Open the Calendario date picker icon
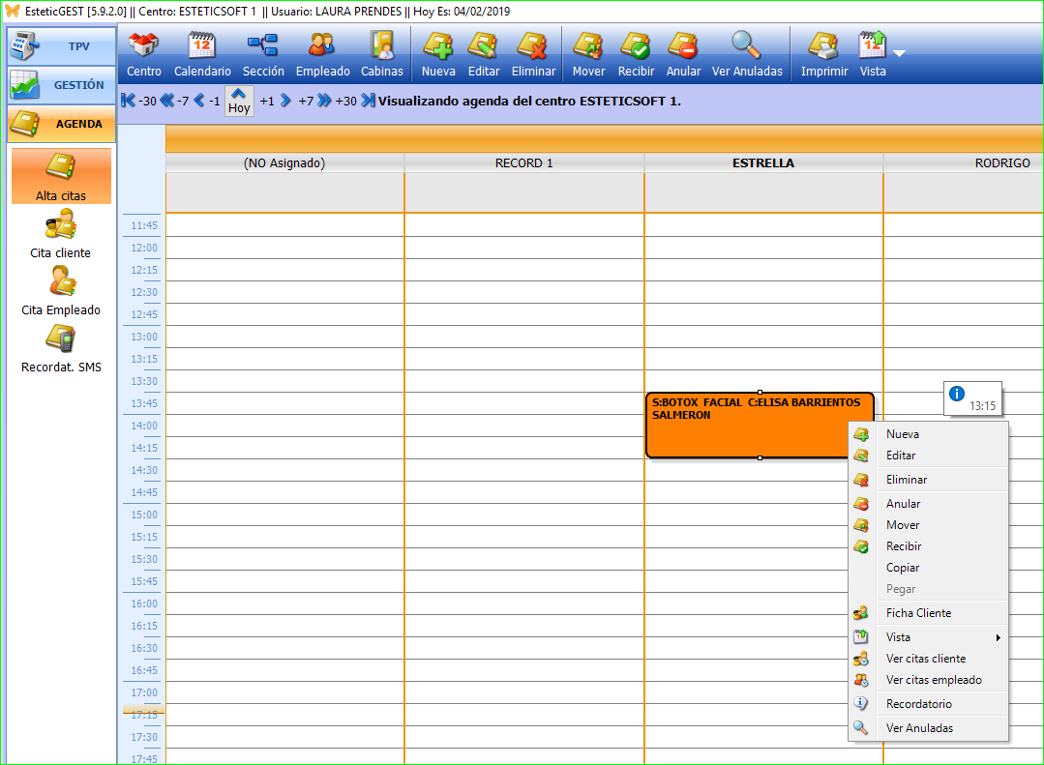The width and height of the screenshot is (1044, 765). tap(202, 46)
